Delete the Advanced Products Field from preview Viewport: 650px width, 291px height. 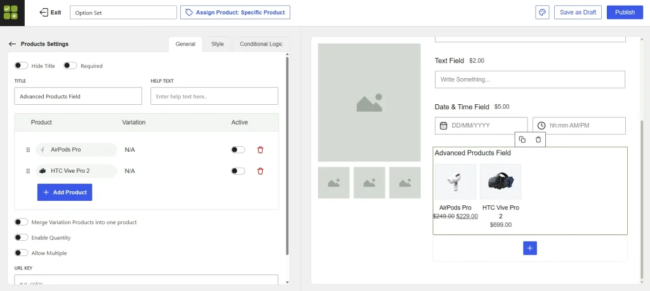(x=538, y=140)
